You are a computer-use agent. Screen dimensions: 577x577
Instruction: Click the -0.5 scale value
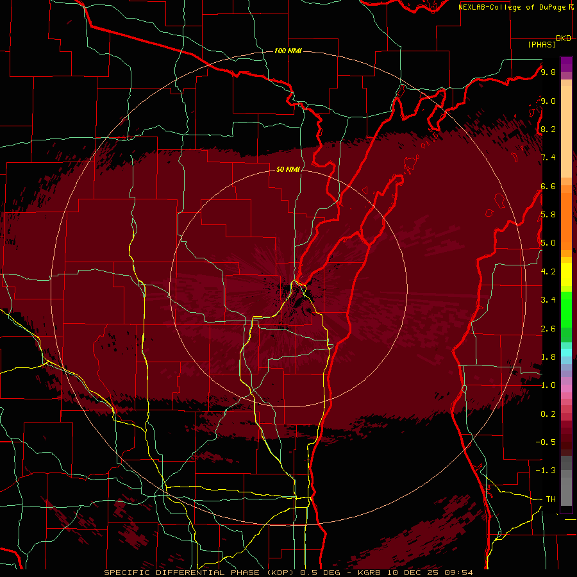coord(546,442)
